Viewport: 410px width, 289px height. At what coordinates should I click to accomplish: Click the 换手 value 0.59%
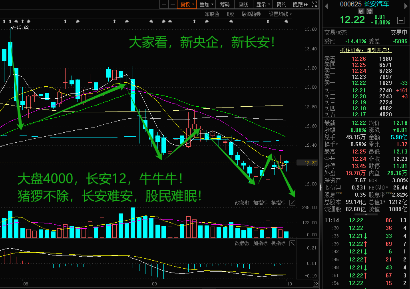coord(358,144)
